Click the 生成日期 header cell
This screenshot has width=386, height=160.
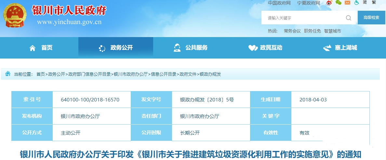coord(271,100)
